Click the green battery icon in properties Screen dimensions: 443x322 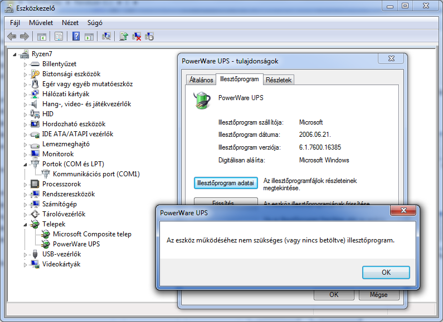[202, 100]
